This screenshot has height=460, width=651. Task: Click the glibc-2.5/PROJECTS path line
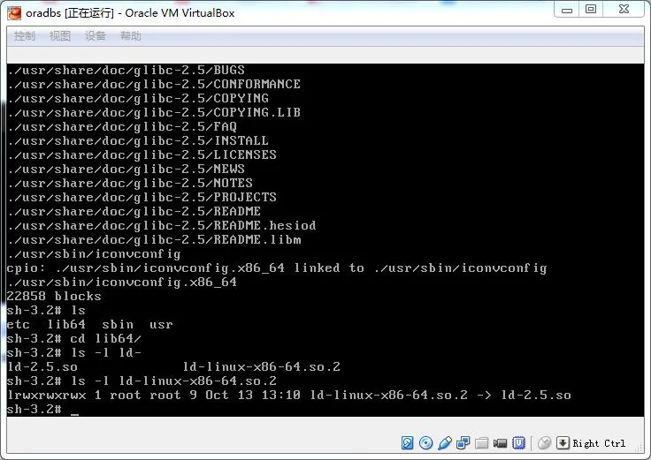[x=142, y=197]
